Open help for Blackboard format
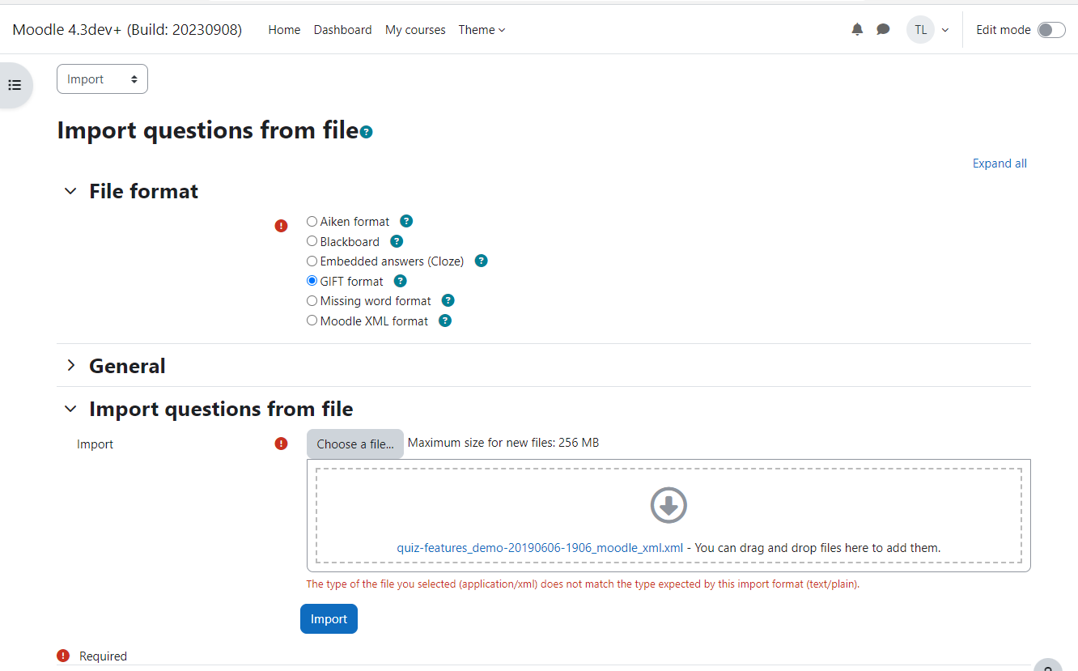This screenshot has width=1078, height=671. (397, 241)
